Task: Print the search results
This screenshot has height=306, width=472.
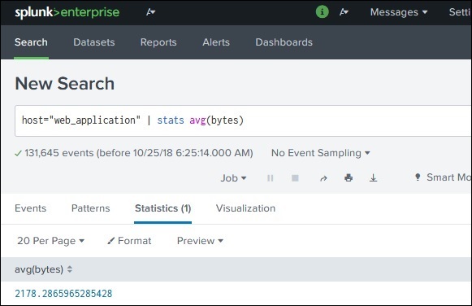Action: [349, 178]
